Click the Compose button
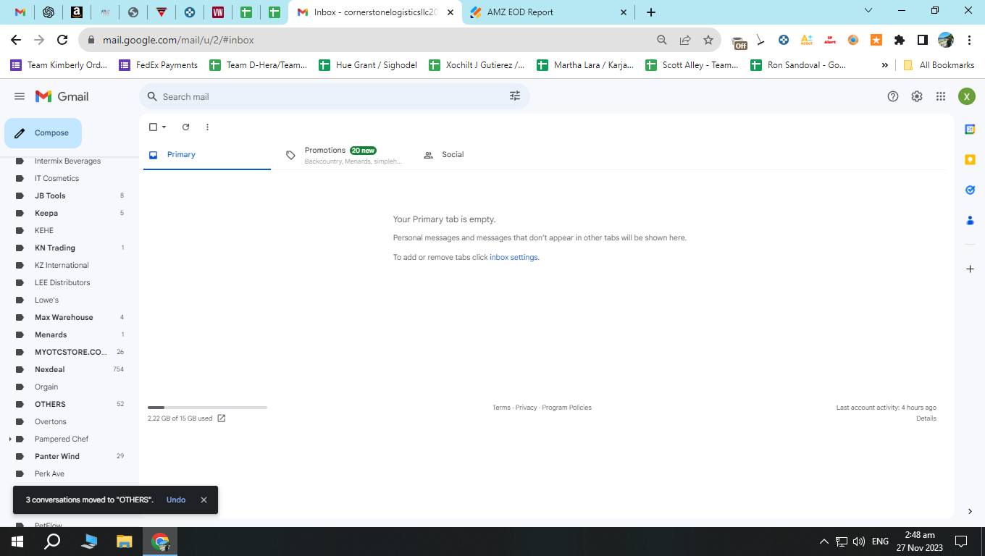The width and height of the screenshot is (985, 556). pos(43,133)
